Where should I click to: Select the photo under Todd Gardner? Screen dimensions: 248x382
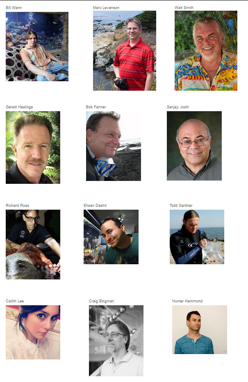[x=197, y=237]
